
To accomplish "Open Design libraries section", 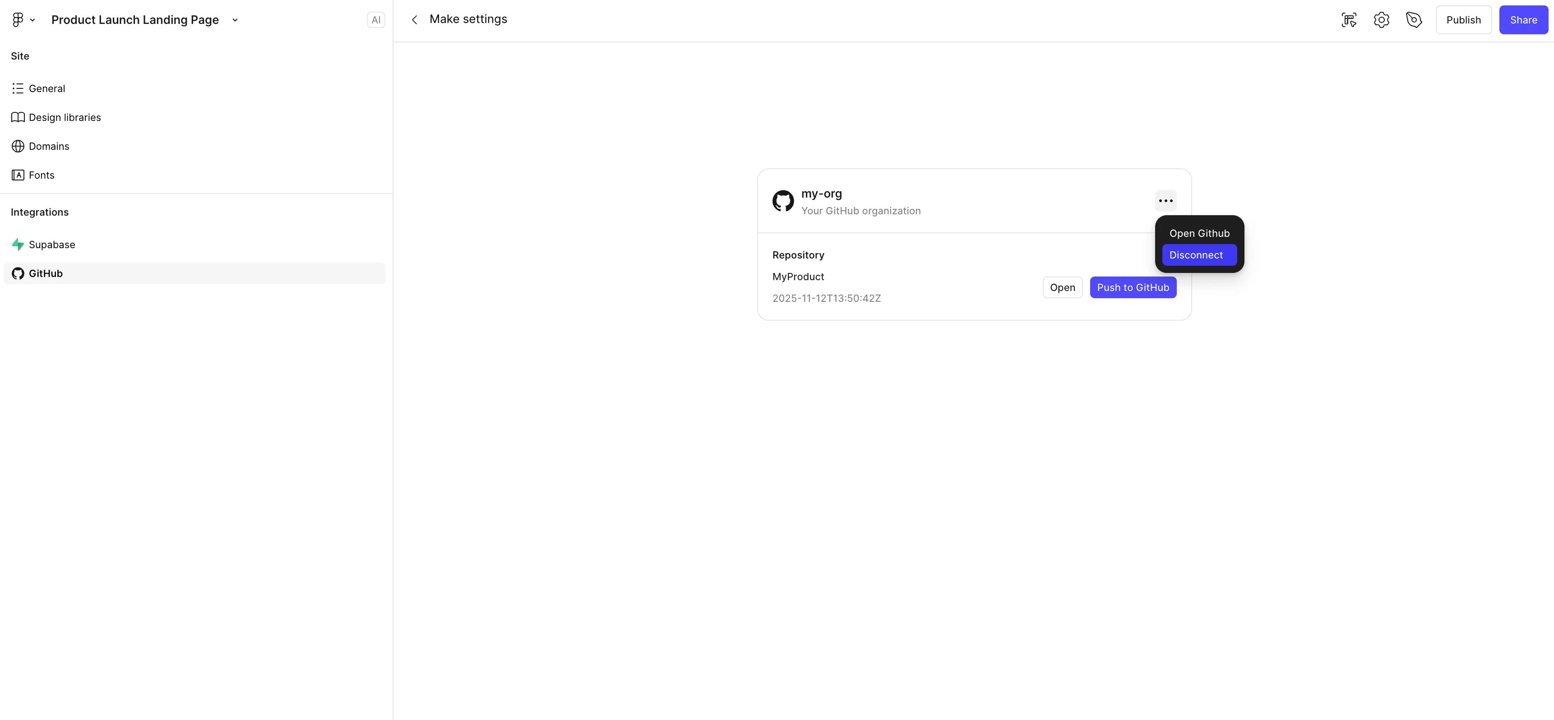I will pyautogui.click(x=65, y=118).
